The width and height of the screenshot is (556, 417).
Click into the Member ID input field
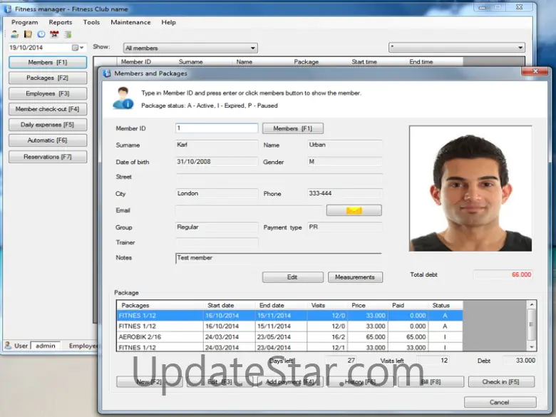tap(217, 128)
